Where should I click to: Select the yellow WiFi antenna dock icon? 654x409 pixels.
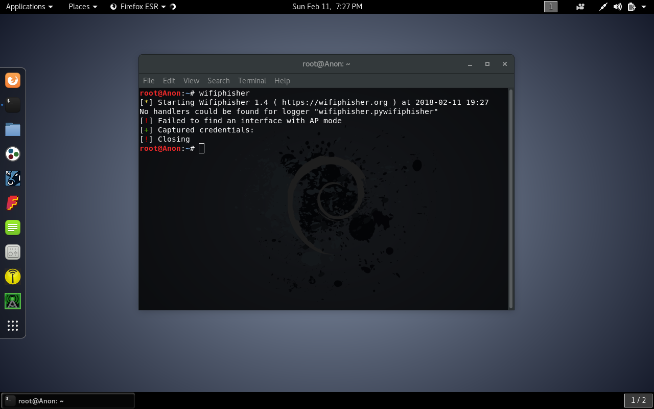(x=12, y=277)
